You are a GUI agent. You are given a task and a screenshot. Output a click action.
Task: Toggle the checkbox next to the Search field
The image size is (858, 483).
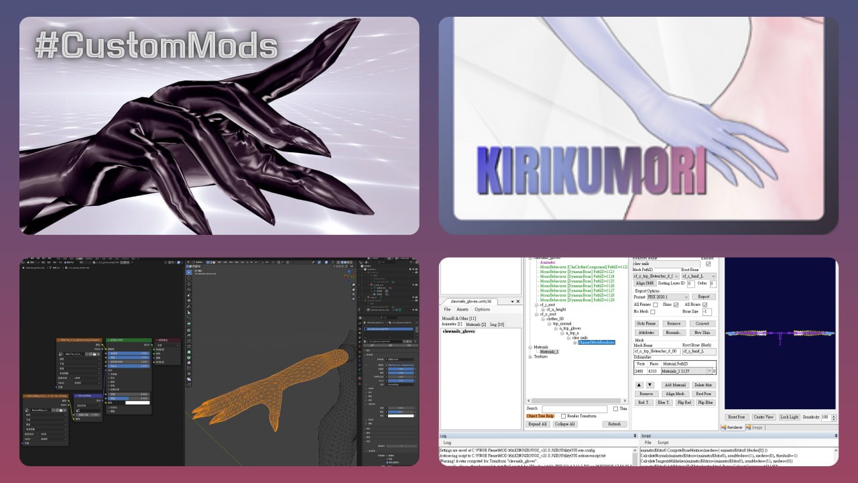click(x=615, y=409)
